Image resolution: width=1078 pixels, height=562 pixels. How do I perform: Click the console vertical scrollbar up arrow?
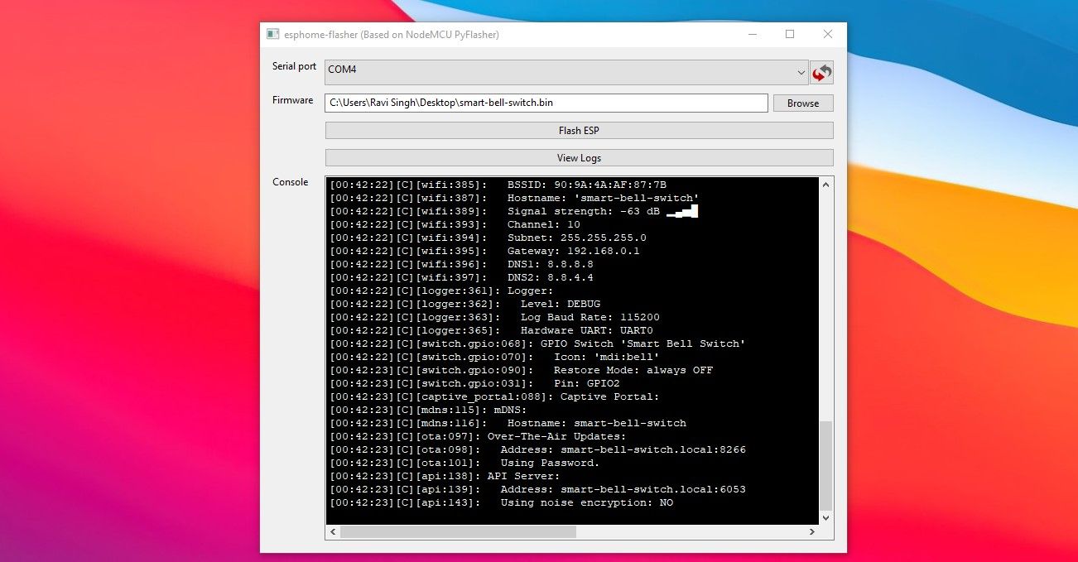tap(825, 184)
